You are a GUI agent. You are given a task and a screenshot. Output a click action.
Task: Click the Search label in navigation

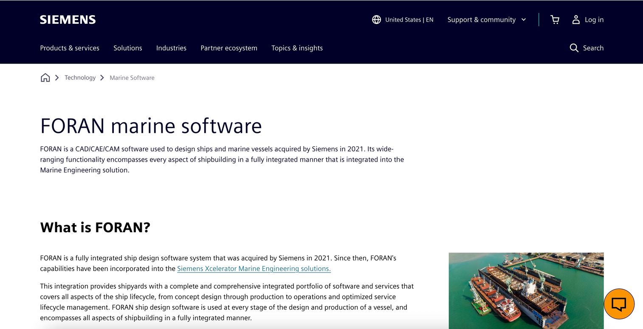point(593,48)
